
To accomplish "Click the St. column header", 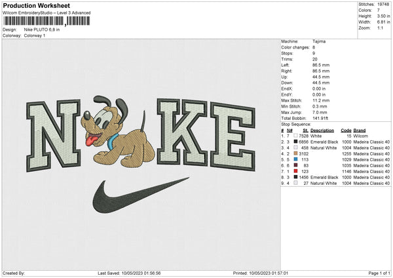I will (x=305, y=130).
